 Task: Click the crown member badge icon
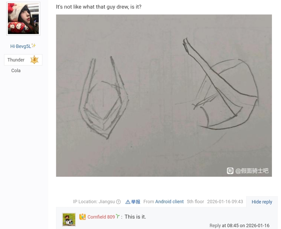tap(82, 217)
